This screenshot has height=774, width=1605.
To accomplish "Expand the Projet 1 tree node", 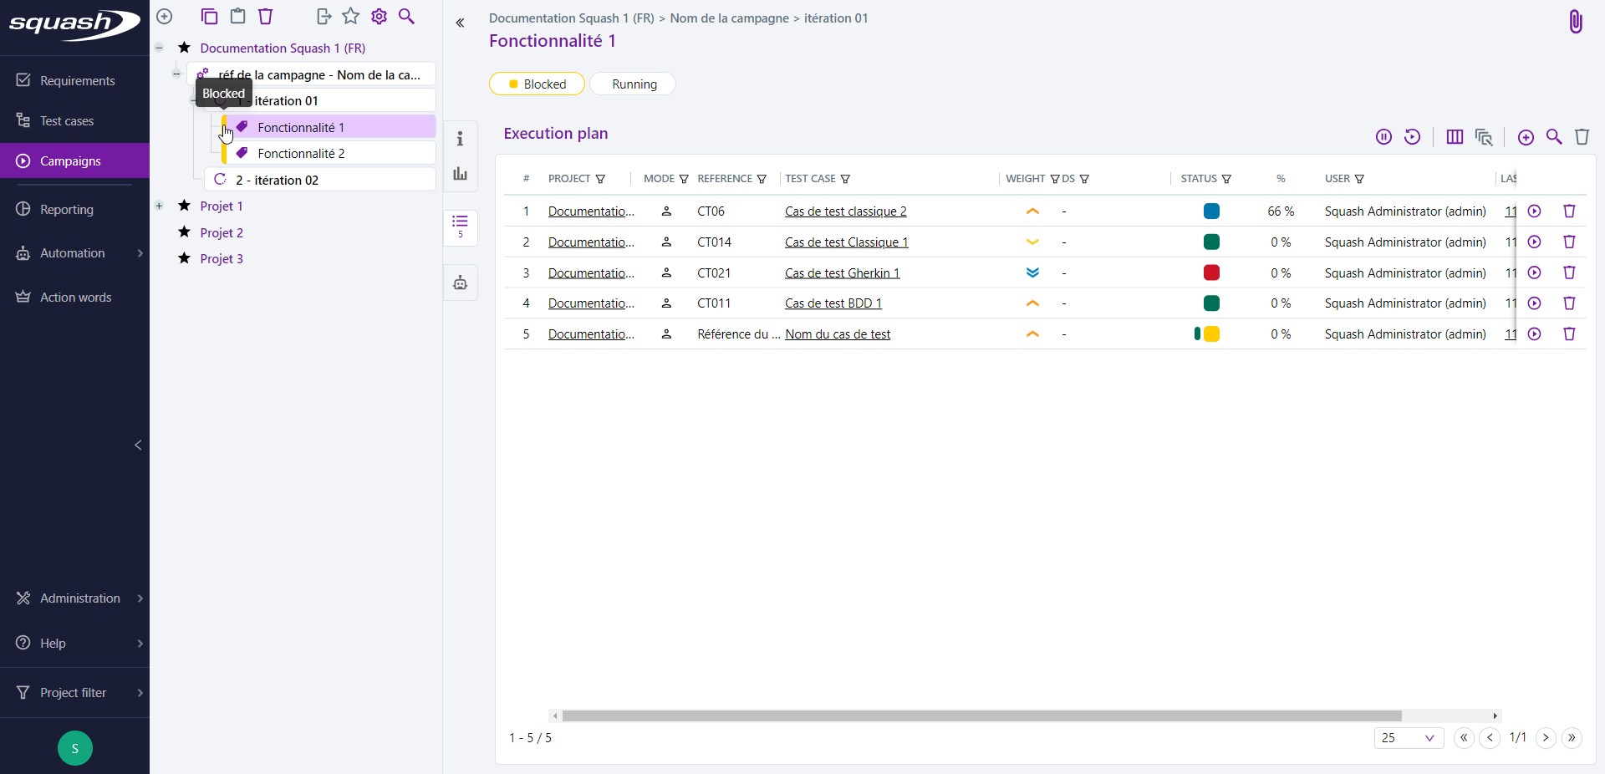I will [159, 206].
